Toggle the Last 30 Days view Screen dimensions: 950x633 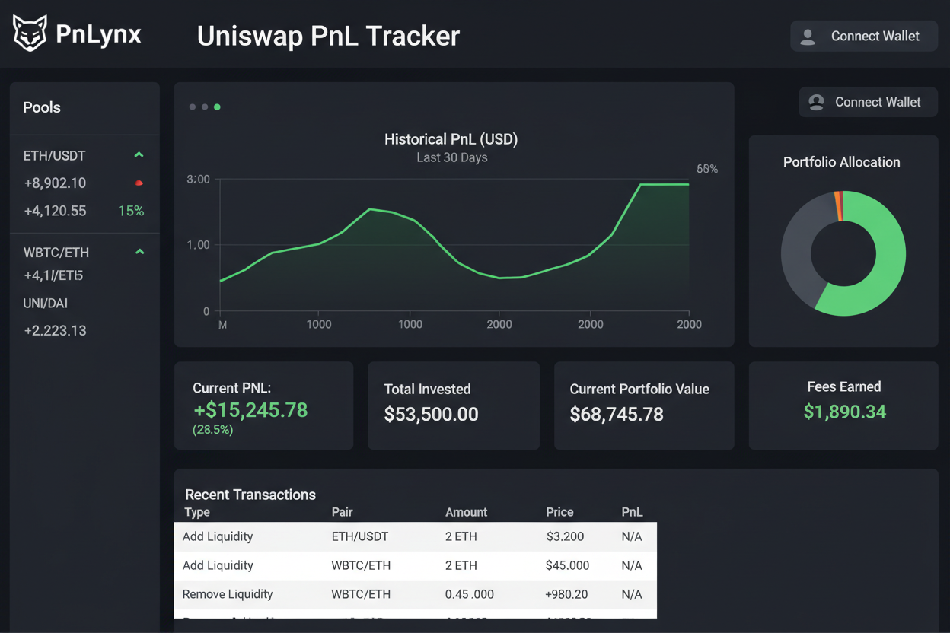click(x=451, y=157)
